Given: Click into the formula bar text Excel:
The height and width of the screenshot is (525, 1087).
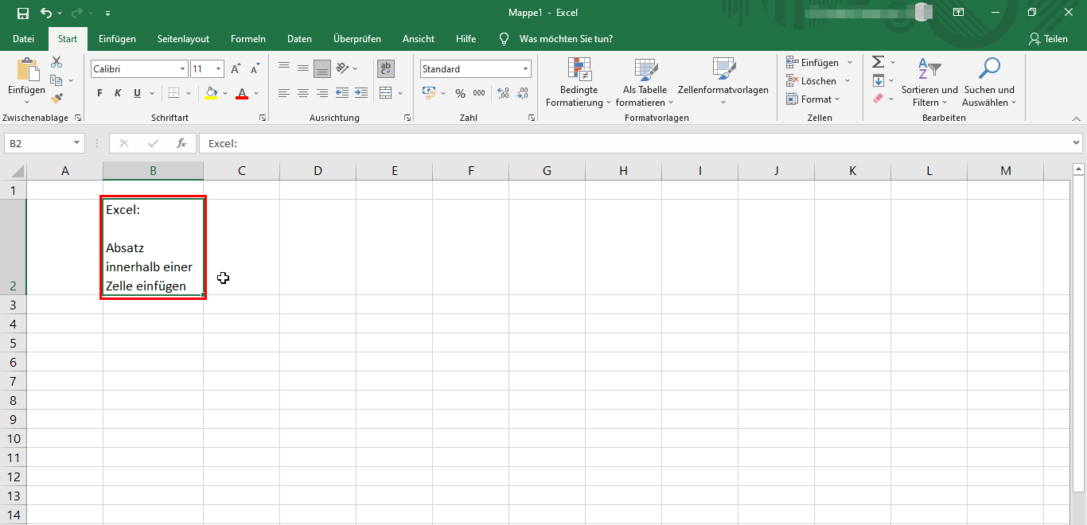Looking at the screenshot, I should [x=223, y=143].
